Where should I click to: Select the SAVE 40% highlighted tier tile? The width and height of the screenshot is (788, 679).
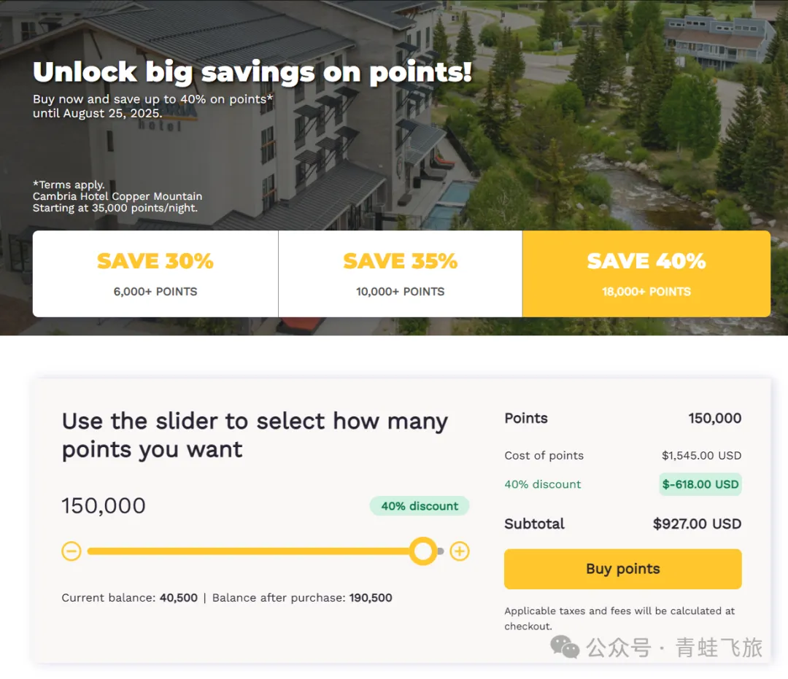click(x=646, y=274)
